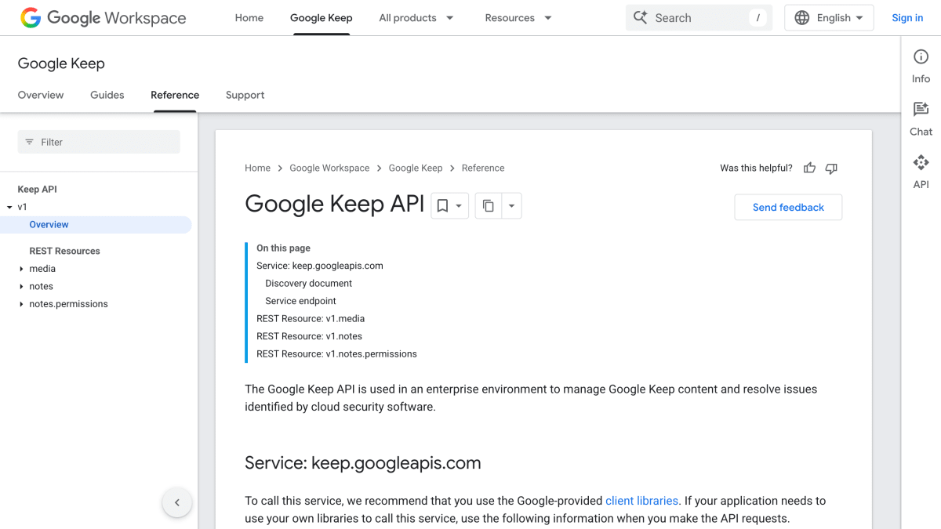Click the Keep API sidebar heading
Viewport: 941px width, 529px height.
point(37,189)
